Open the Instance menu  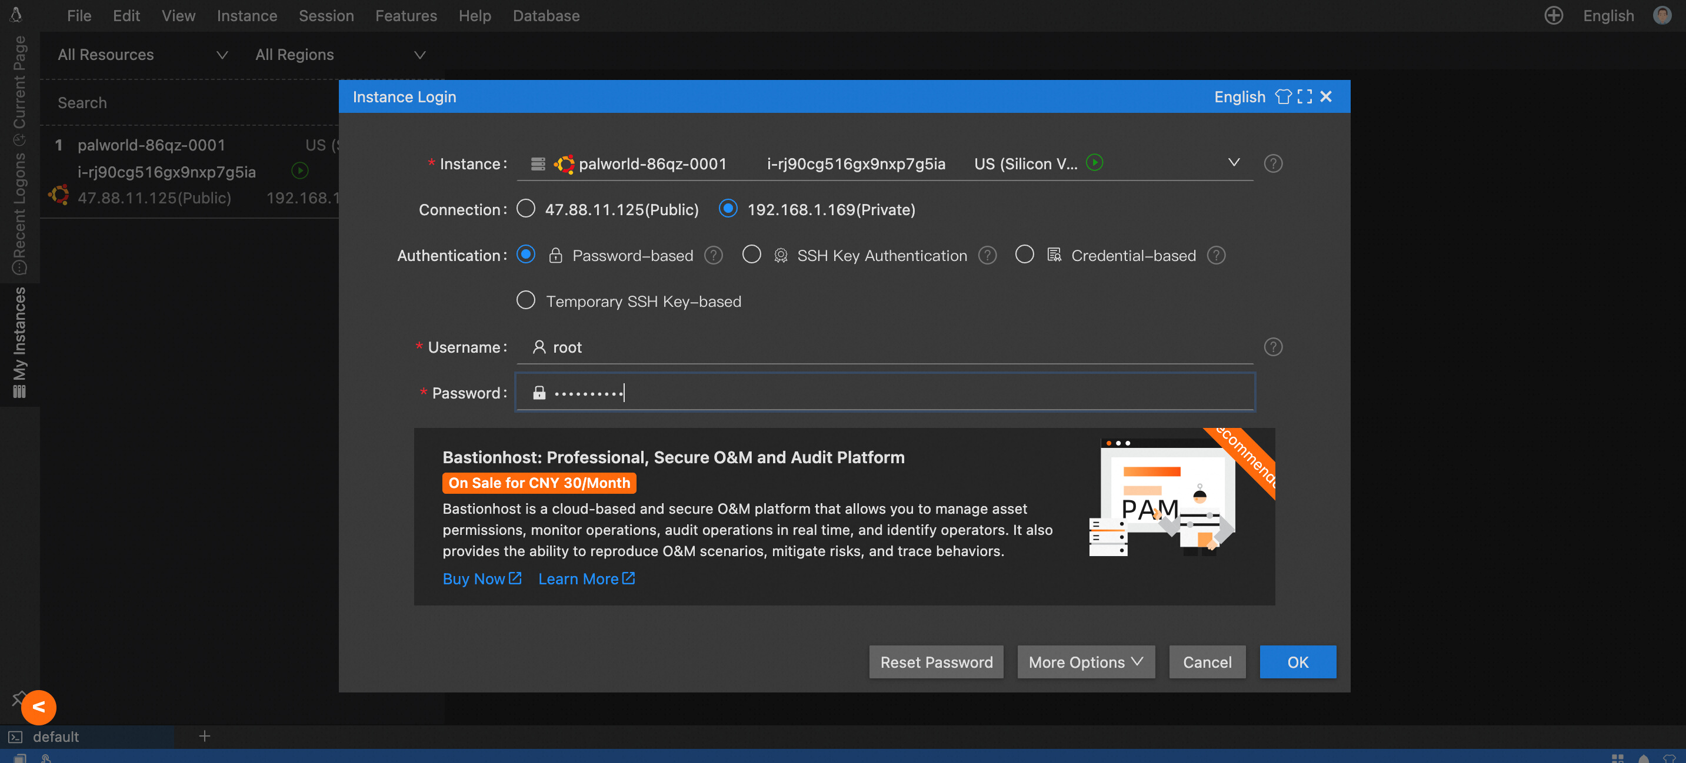click(246, 15)
